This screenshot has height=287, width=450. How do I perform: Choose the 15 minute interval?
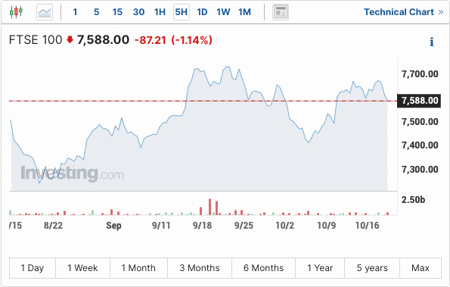[x=117, y=12]
